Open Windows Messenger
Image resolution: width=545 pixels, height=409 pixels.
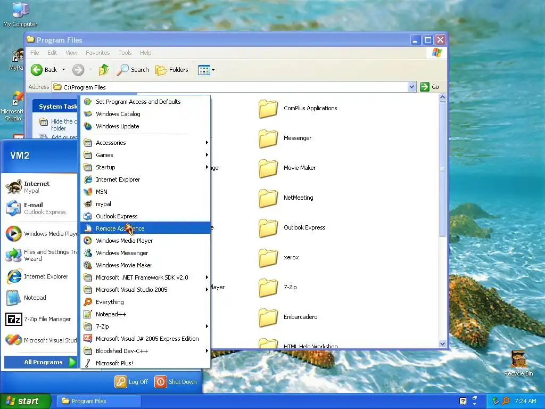pos(145,253)
